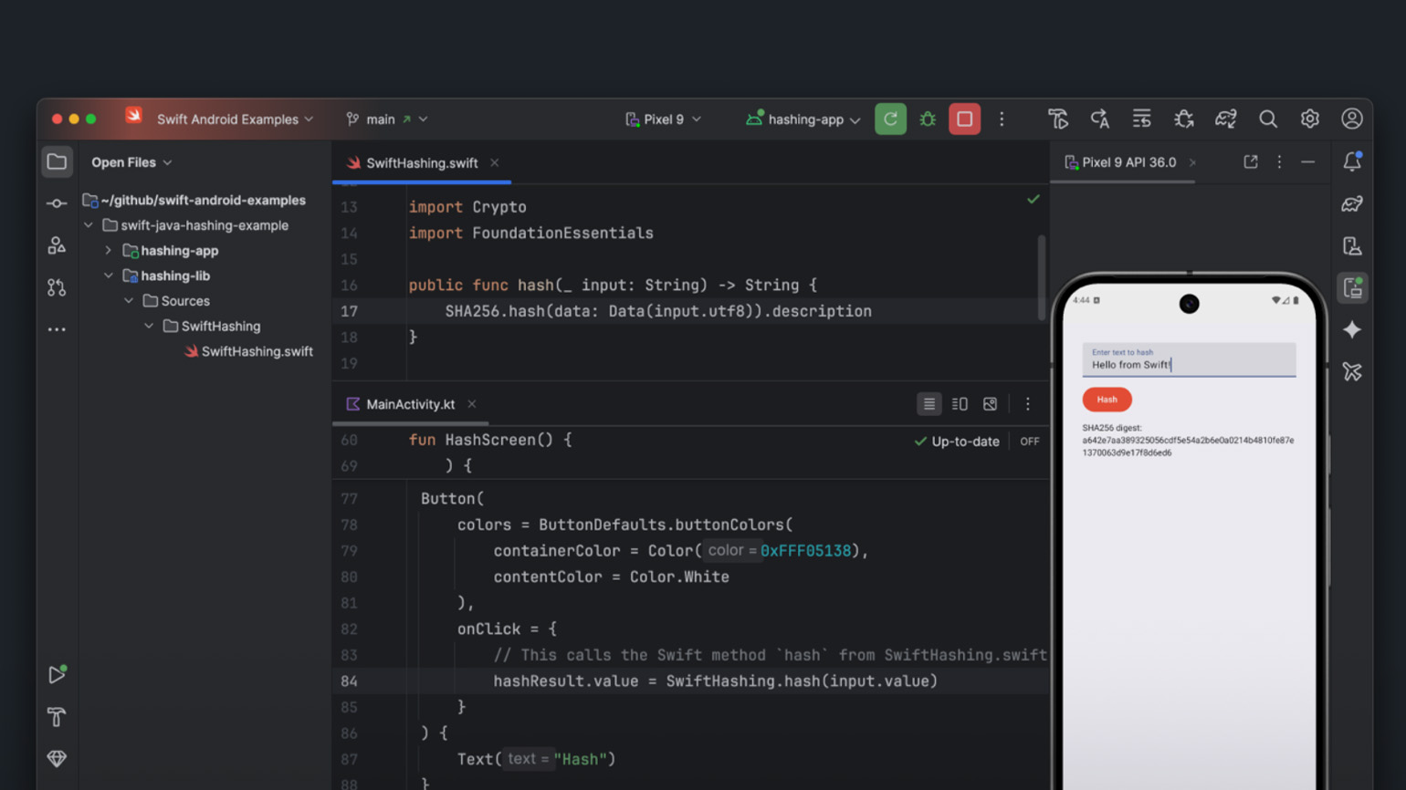The height and width of the screenshot is (790, 1406).
Task: Toggle the Live Edit OFF switch
Action: coord(1029,442)
